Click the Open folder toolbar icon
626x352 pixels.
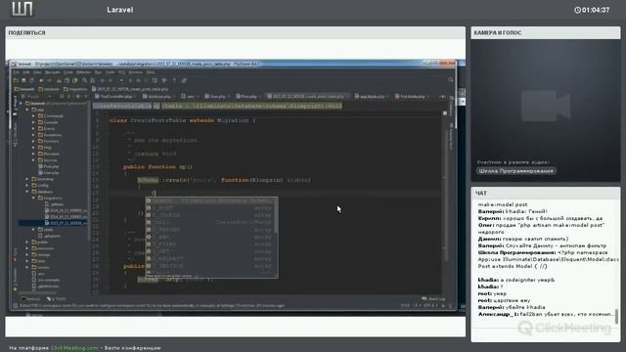pyautogui.click(x=16, y=80)
